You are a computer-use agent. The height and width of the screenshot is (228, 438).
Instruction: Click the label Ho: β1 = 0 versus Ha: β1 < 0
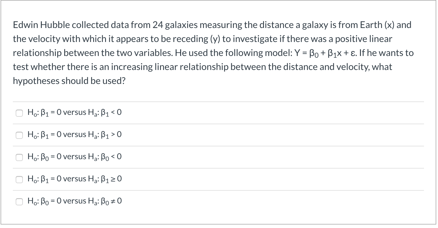(x=74, y=112)
